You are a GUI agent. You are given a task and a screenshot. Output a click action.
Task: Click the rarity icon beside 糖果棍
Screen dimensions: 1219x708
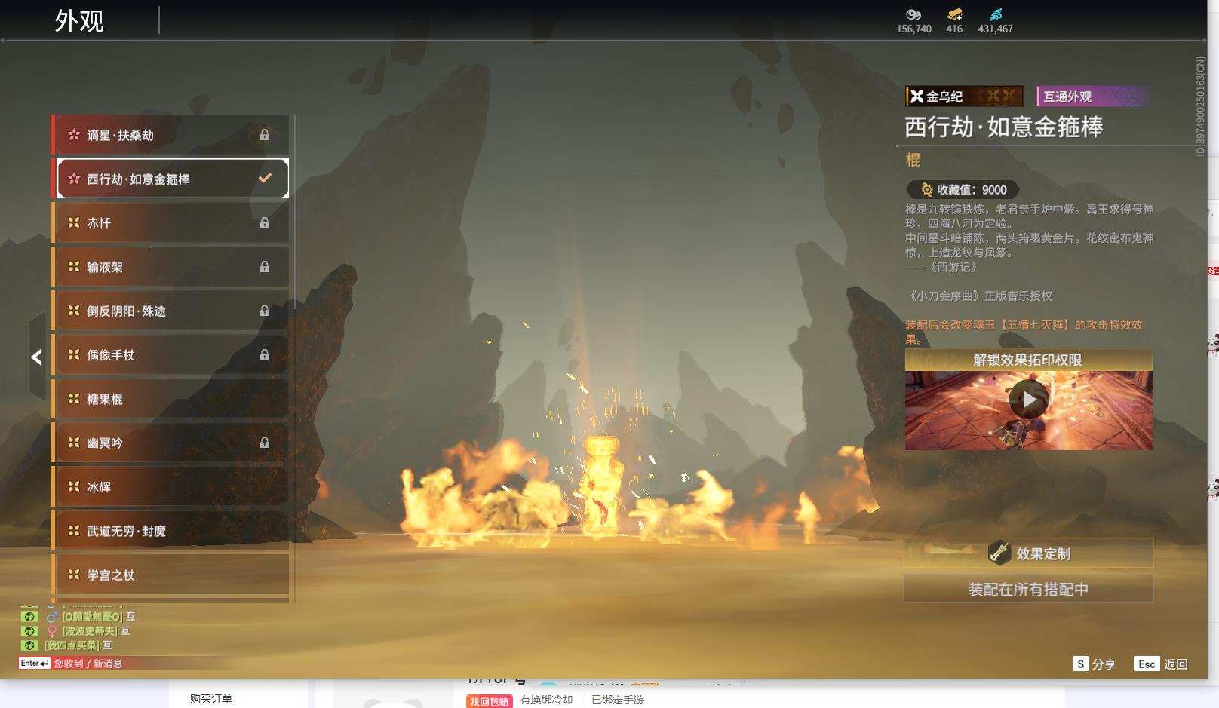(x=74, y=399)
